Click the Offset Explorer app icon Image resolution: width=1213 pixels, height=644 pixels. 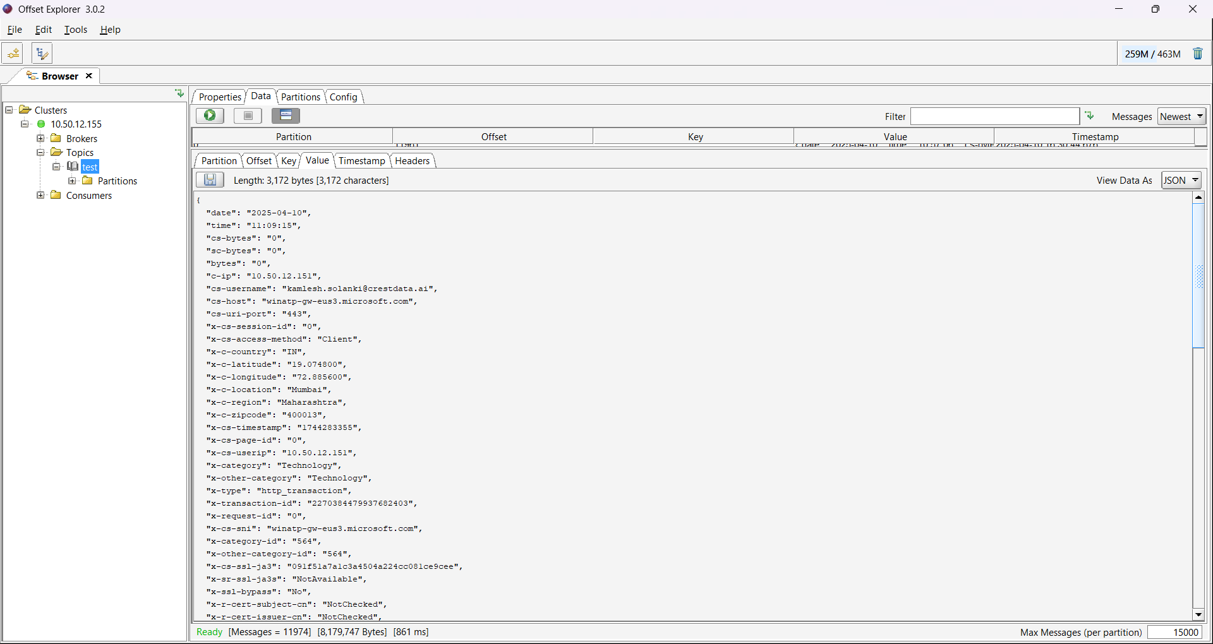coord(8,9)
